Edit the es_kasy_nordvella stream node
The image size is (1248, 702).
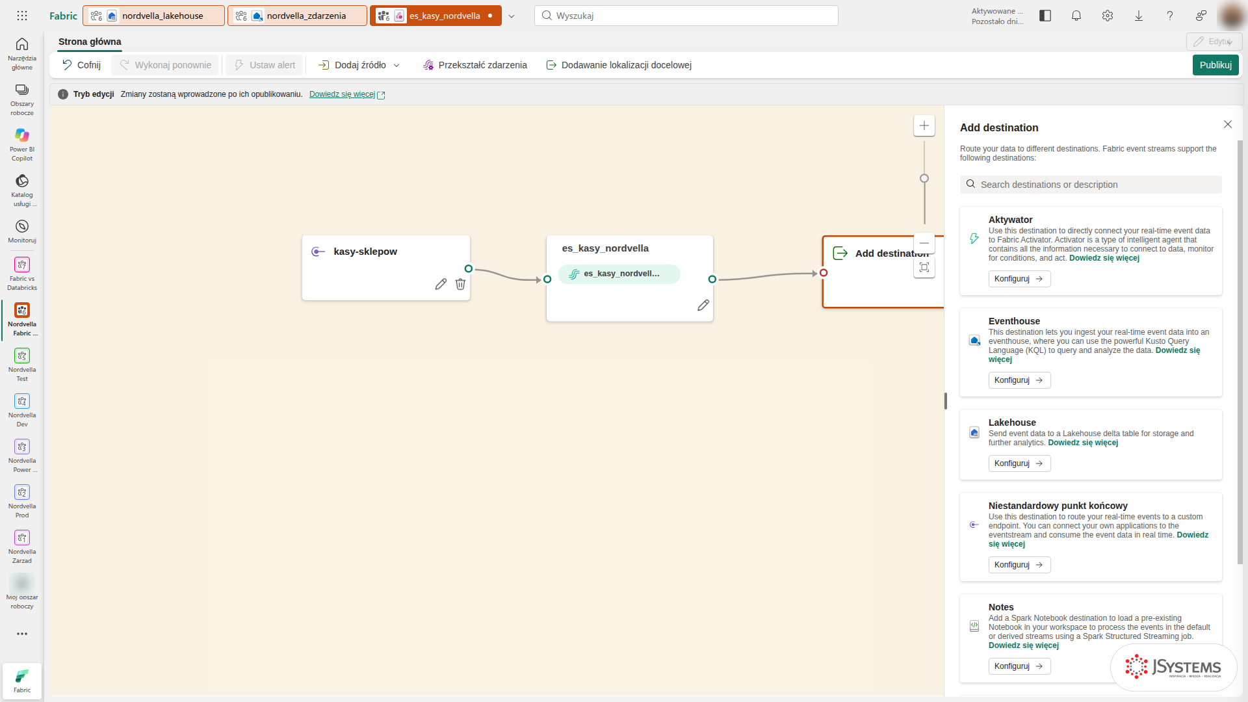703,305
